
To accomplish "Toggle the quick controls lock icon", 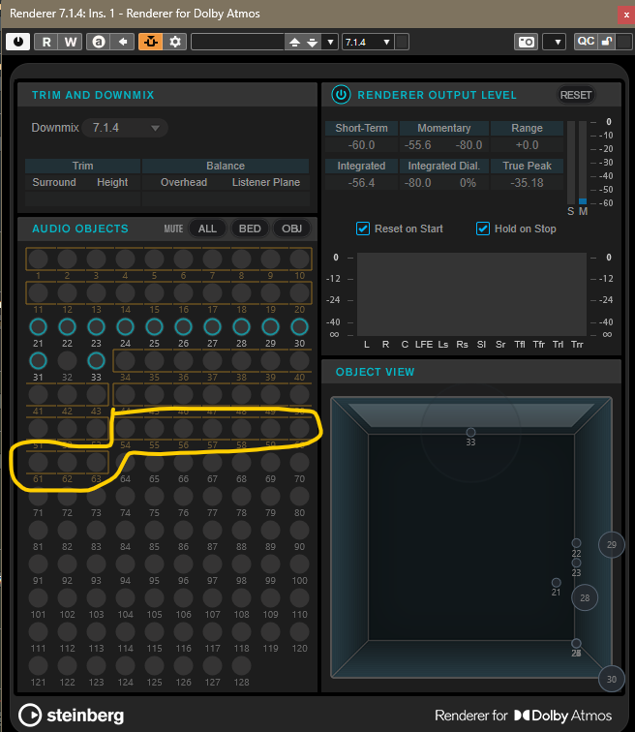I will coord(607,42).
